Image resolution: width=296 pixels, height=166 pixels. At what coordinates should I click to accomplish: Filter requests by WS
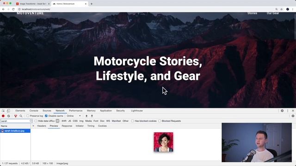point(108,121)
